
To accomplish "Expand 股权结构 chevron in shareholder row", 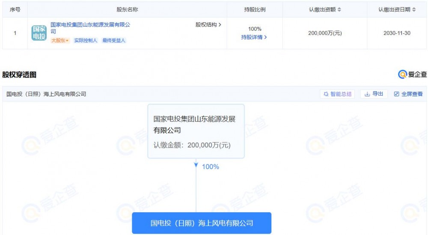I will (x=208, y=25).
